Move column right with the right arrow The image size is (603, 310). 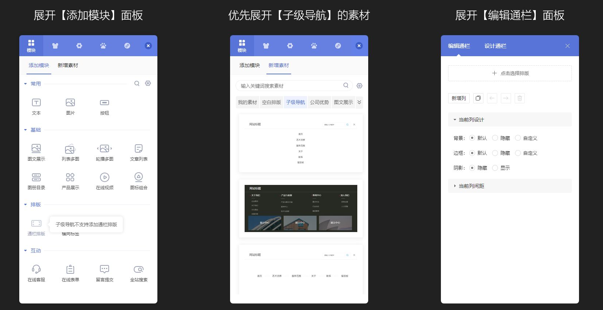tap(506, 98)
